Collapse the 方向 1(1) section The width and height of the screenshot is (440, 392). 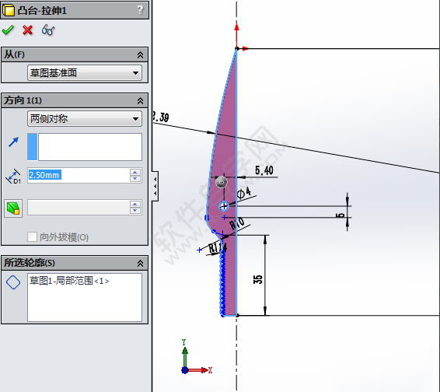[140, 100]
